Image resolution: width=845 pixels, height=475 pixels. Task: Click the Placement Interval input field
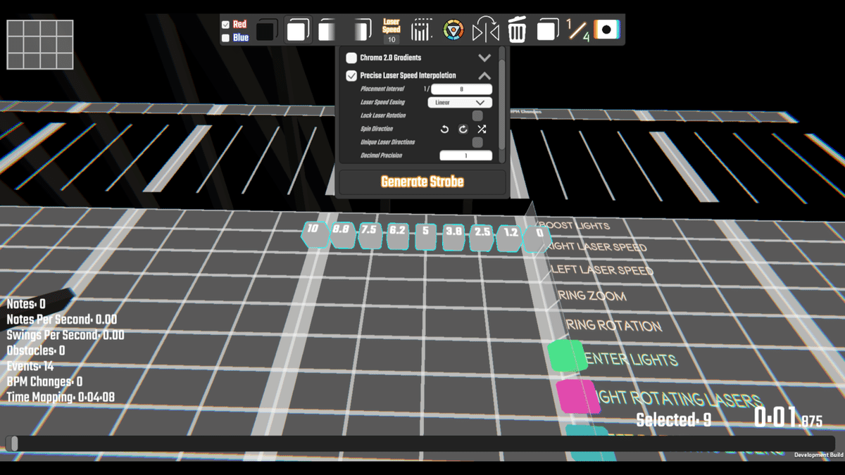coord(461,89)
